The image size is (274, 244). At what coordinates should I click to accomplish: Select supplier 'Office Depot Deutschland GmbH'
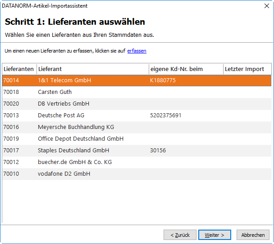137,139
